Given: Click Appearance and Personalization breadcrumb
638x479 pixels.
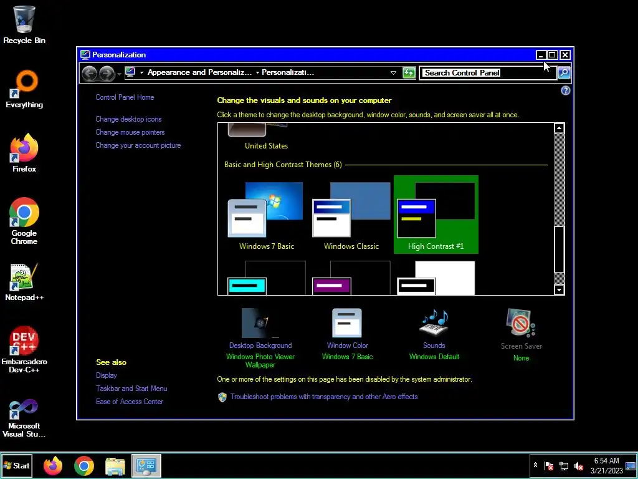Looking at the screenshot, I should pos(199,72).
